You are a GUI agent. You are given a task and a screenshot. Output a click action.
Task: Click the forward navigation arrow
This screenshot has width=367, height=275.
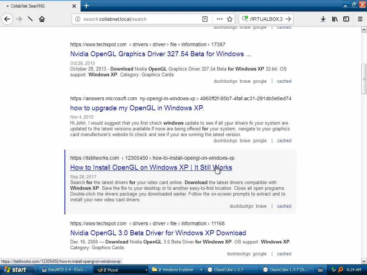coord(19,19)
